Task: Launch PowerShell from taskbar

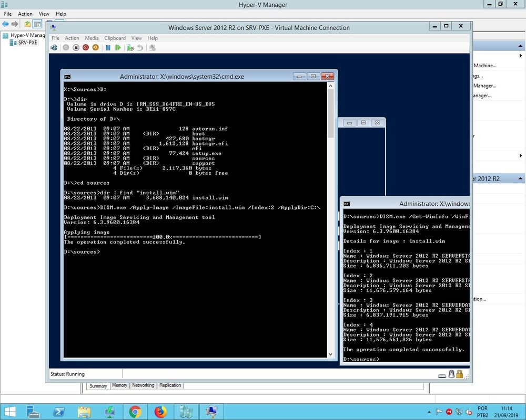Action: point(59,412)
